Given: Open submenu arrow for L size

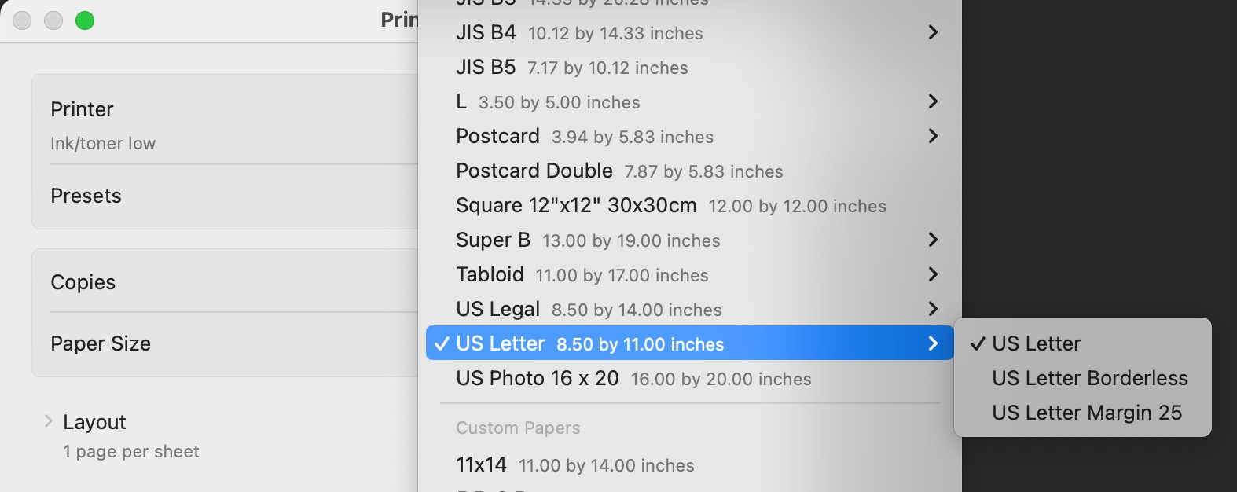Looking at the screenshot, I should click(x=933, y=101).
